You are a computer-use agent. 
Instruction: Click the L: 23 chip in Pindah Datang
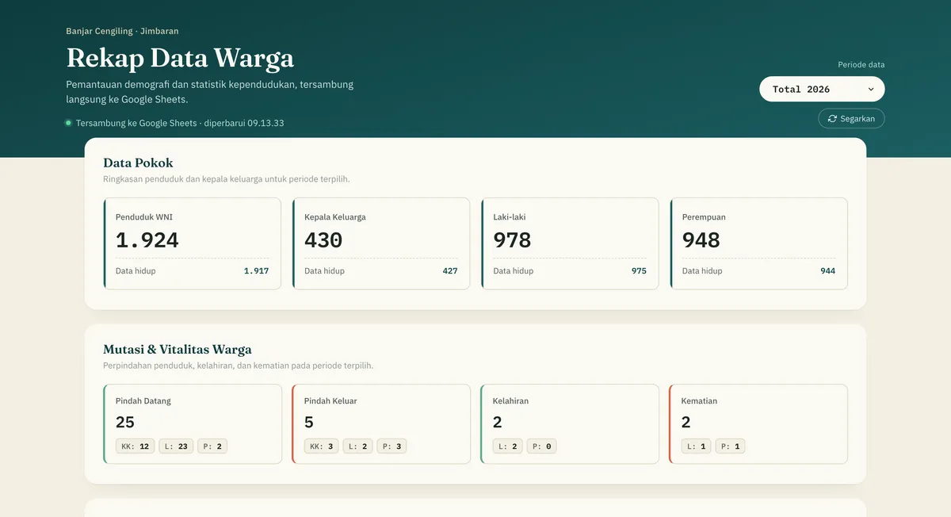coord(176,446)
